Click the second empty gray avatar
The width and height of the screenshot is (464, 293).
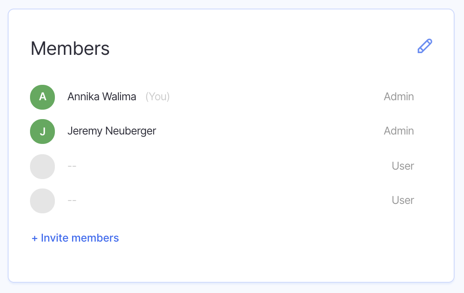pos(42,200)
